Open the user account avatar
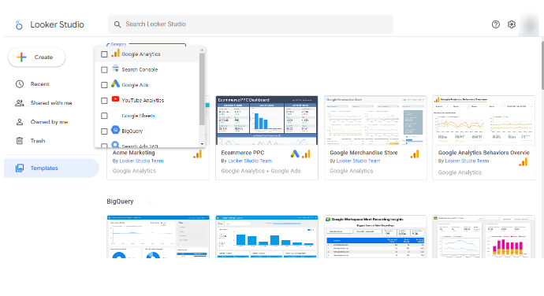The height and width of the screenshot is (296, 544). point(530,24)
